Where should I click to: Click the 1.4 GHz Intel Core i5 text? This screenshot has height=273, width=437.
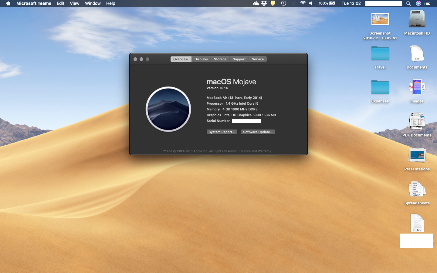242,103
